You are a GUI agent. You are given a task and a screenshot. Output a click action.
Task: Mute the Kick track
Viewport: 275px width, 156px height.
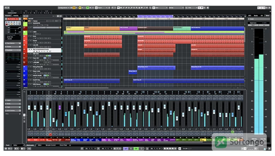(29, 36)
